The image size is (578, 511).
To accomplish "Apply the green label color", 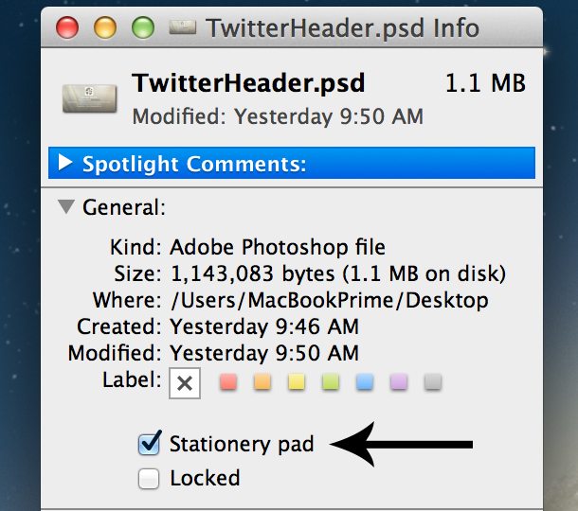I will click(x=331, y=381).
